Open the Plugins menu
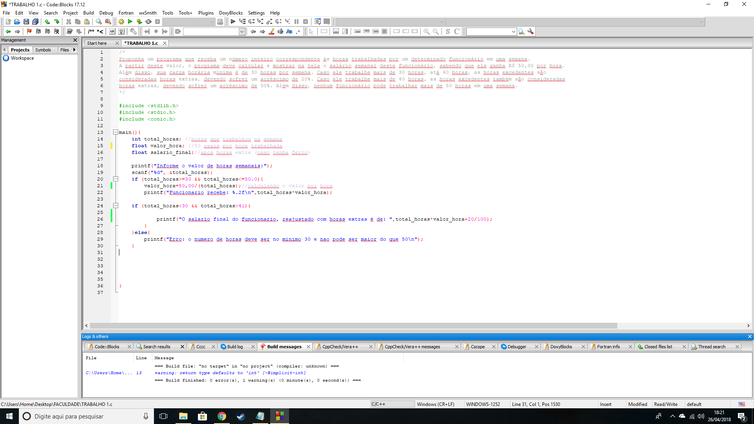 coord(206,13)
